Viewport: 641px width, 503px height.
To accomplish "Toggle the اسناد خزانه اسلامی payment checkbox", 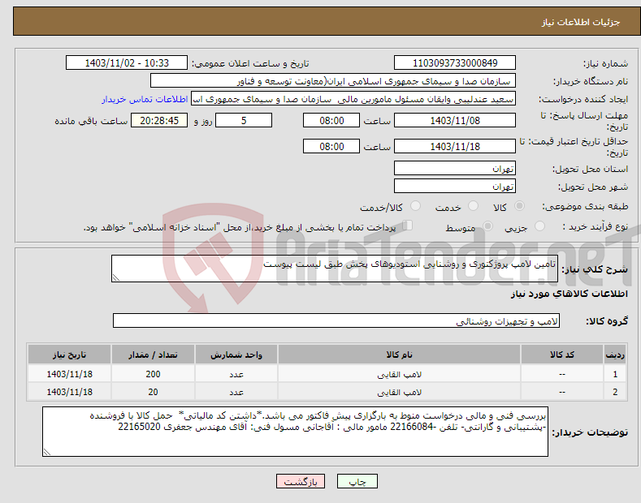I will click(x=407, y=226).
